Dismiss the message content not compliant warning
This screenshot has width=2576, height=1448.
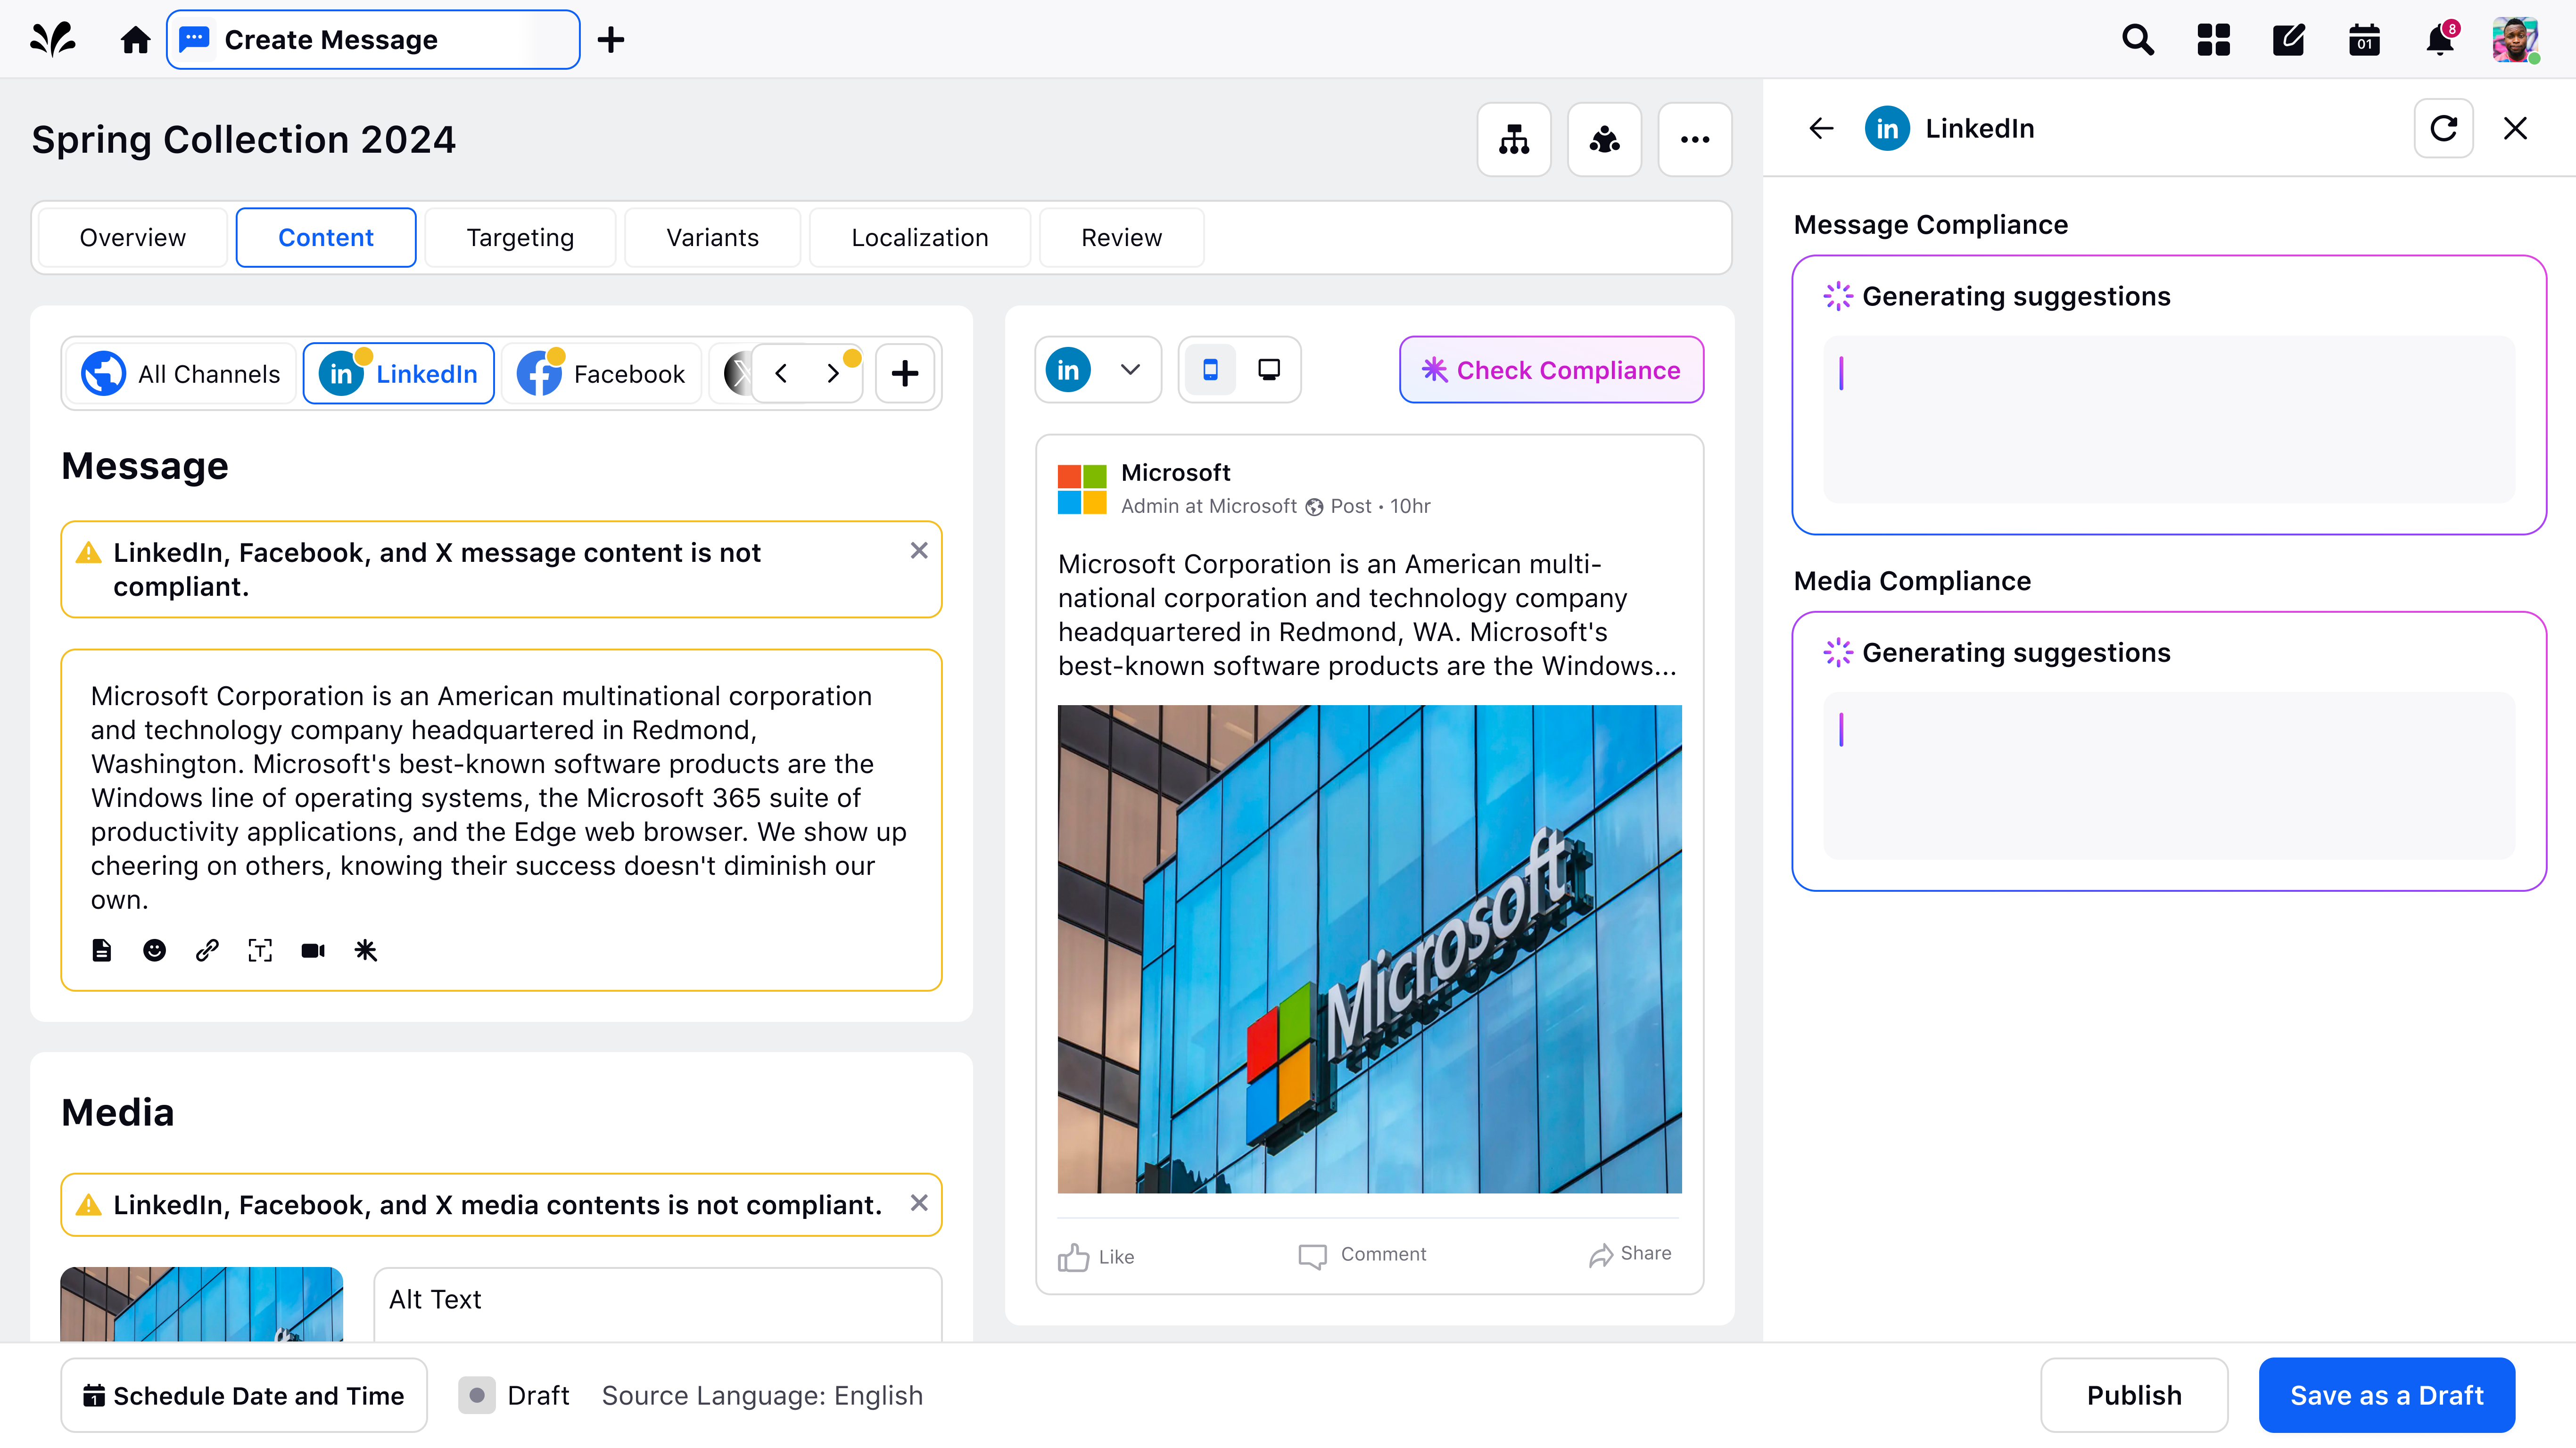coord(919,550)
